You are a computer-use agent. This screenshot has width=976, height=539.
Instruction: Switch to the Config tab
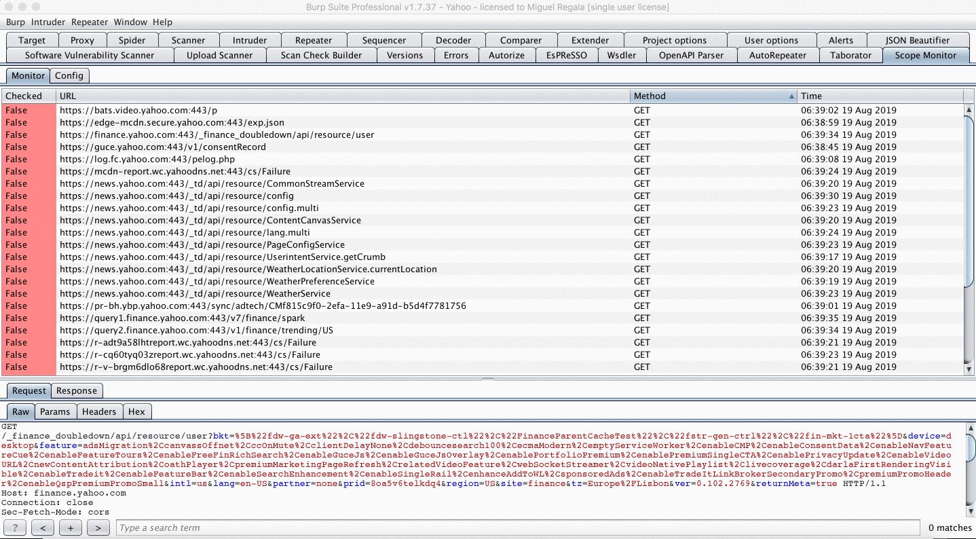pos(69,76)
